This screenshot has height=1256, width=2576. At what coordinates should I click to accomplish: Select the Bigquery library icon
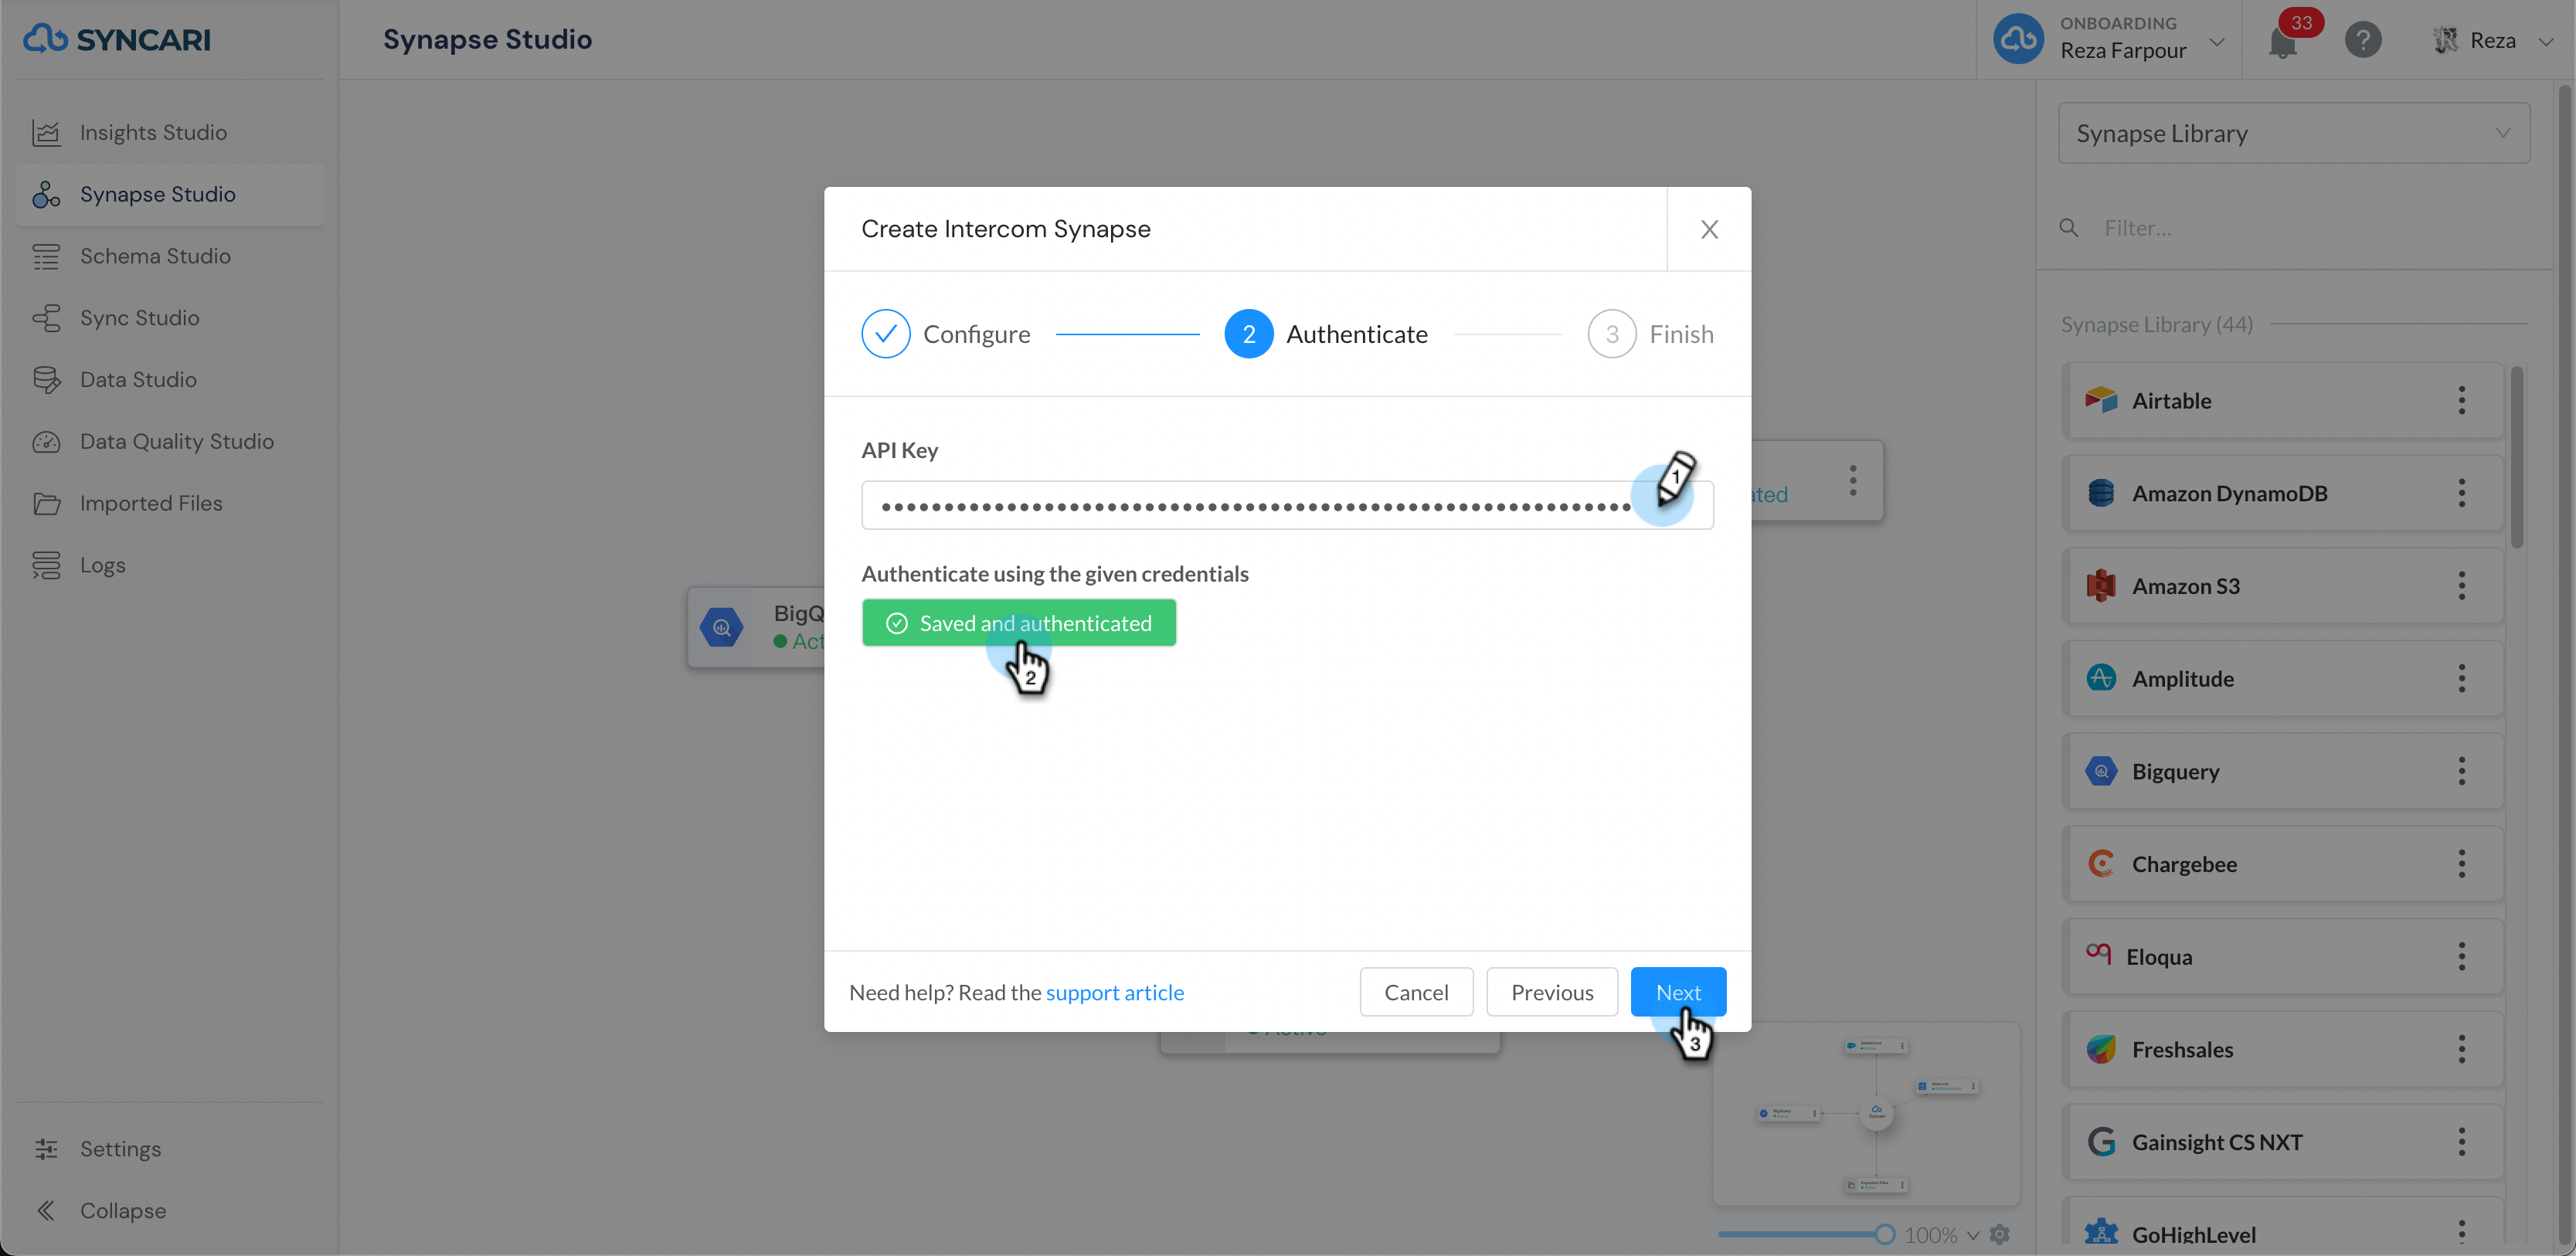point(2101,772)
